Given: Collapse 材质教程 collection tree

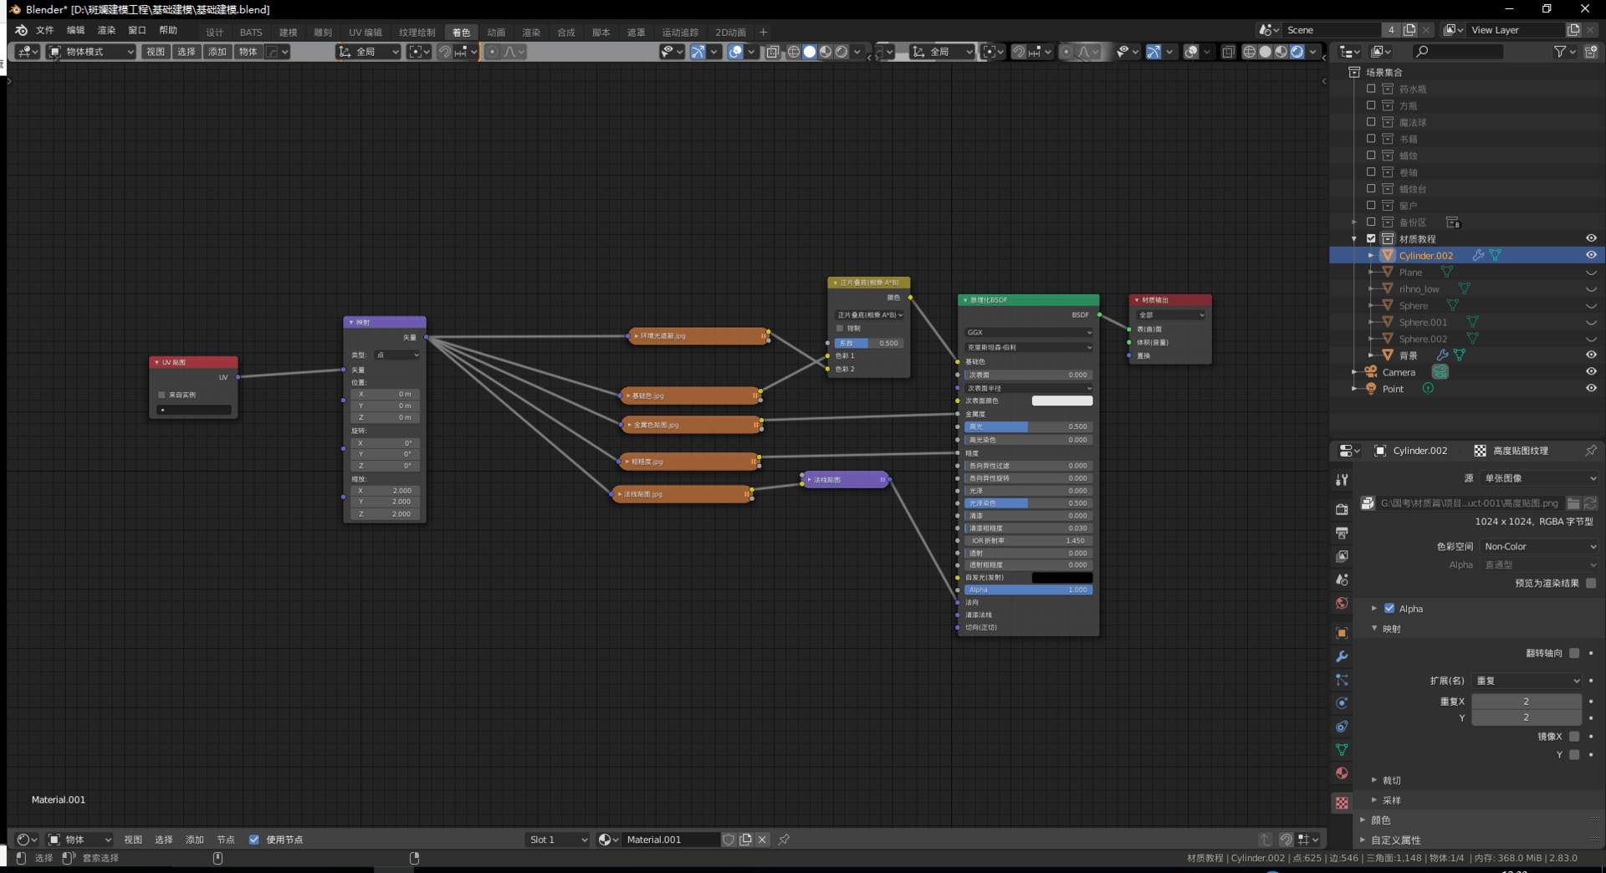Looking at the screenshot, I should [x=1354, y=239].
